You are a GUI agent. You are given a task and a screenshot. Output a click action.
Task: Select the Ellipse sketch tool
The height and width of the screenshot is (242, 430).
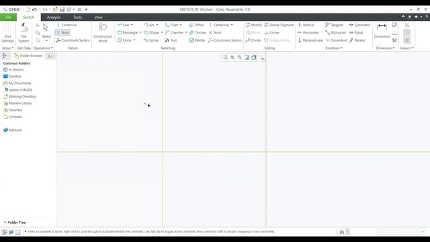[x=152, y=33]
